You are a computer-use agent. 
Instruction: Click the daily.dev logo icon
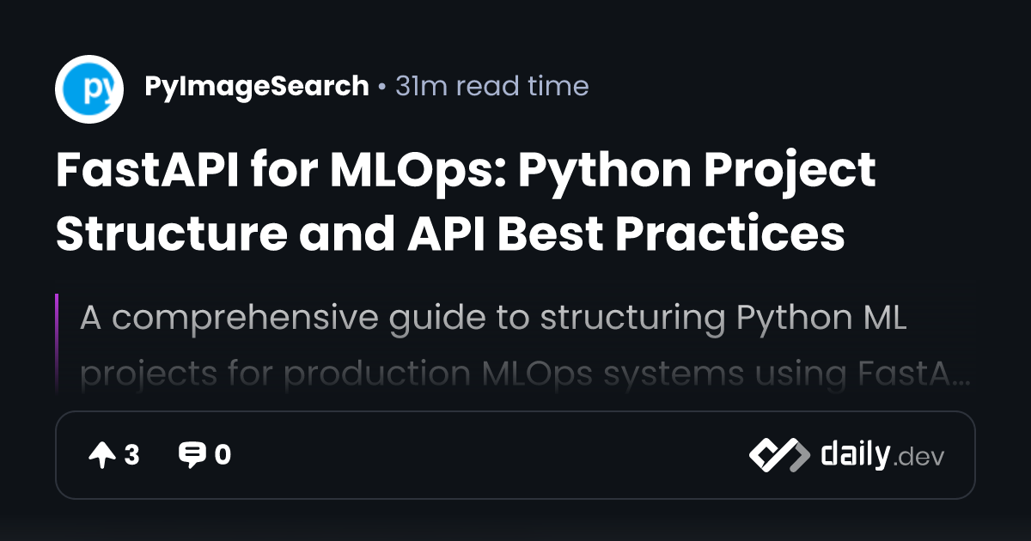click(x=778, y=455)
